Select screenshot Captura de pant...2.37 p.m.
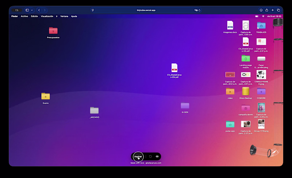 246,124
